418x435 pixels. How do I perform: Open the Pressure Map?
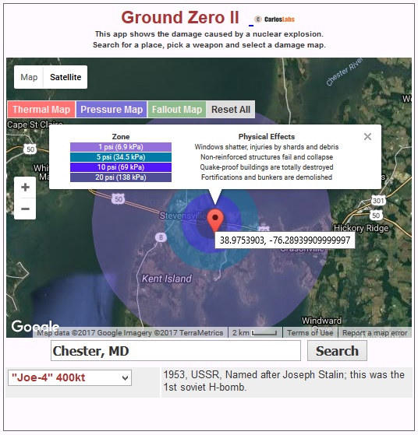click(112, 109)
